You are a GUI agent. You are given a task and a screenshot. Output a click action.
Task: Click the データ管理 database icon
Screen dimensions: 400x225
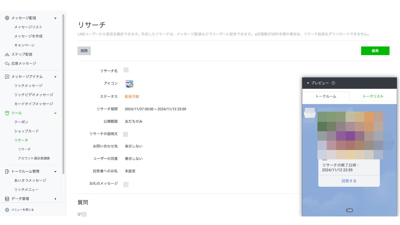tap(7, 199)
